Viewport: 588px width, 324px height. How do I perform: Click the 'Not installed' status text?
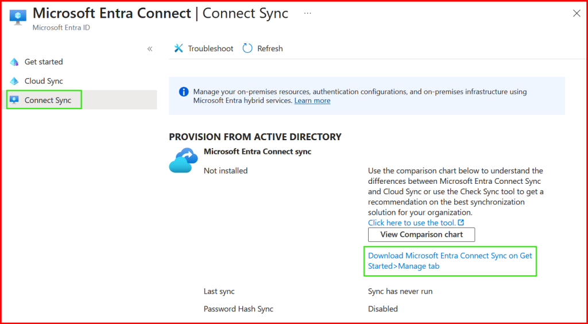[x=226, y=171]
